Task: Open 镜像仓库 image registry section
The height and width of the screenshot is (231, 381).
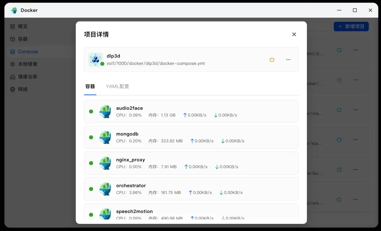Action: point(28,77)
